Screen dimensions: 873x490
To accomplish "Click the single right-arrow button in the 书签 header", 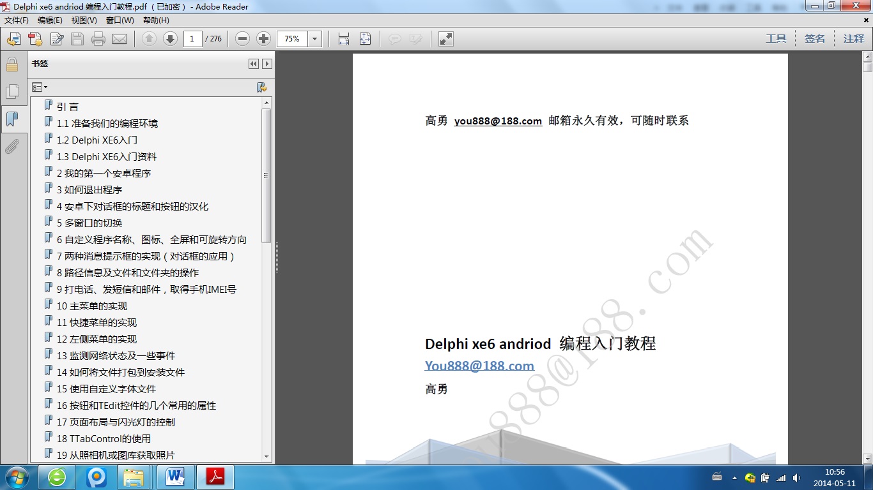I will point(267,64).
